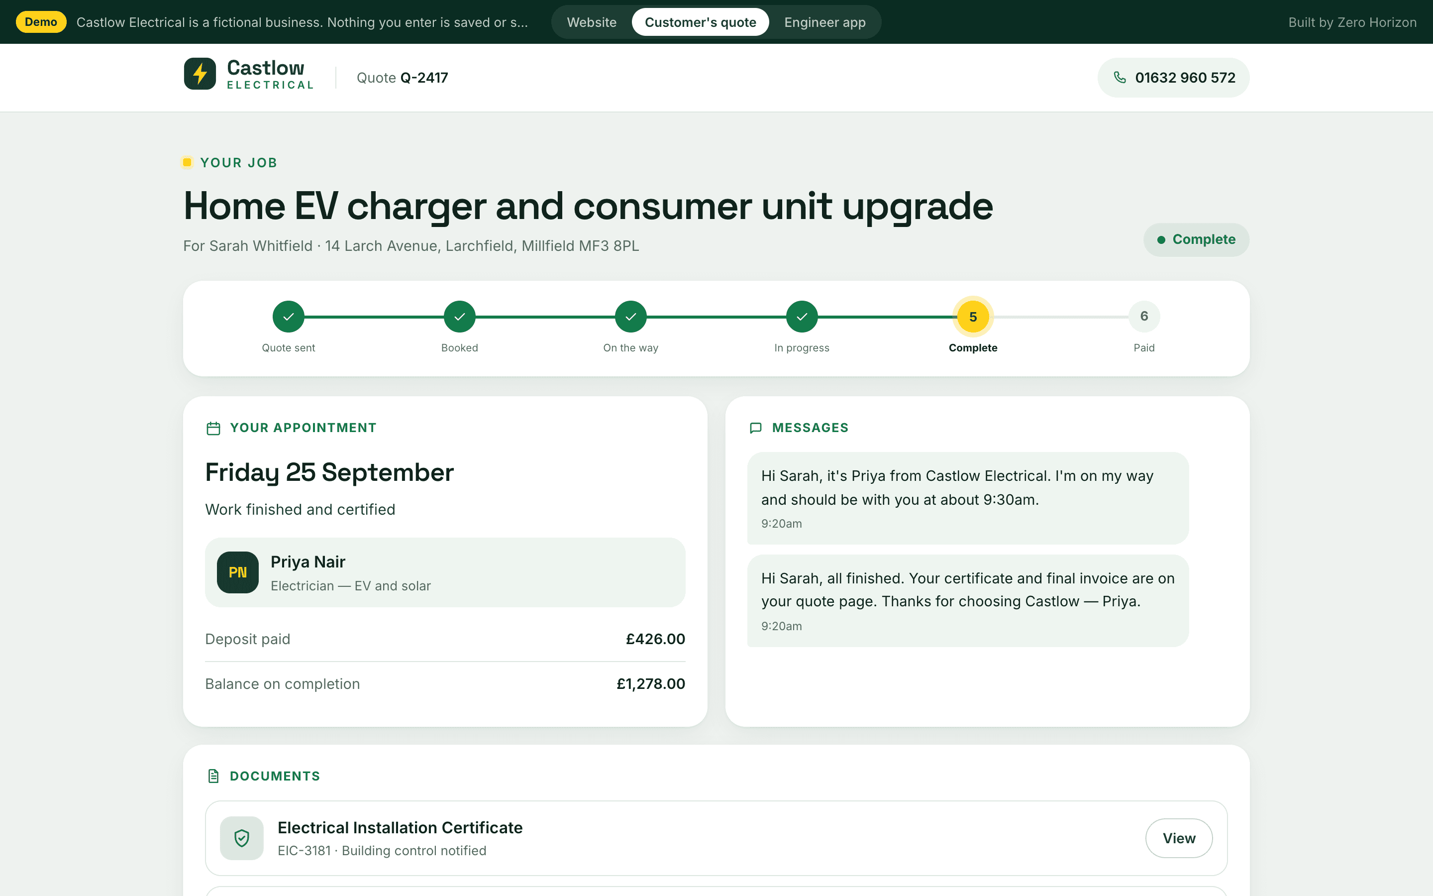Click the phone icon beside 01632 960 572
The width and height of the screenshot is (1433, 896).
1119,78
